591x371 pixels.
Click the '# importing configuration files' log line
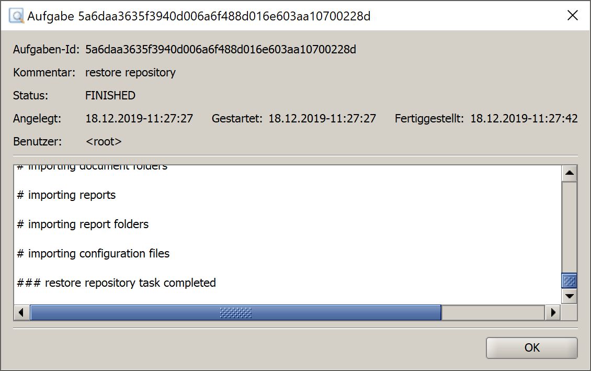click(x=93, y=254)
